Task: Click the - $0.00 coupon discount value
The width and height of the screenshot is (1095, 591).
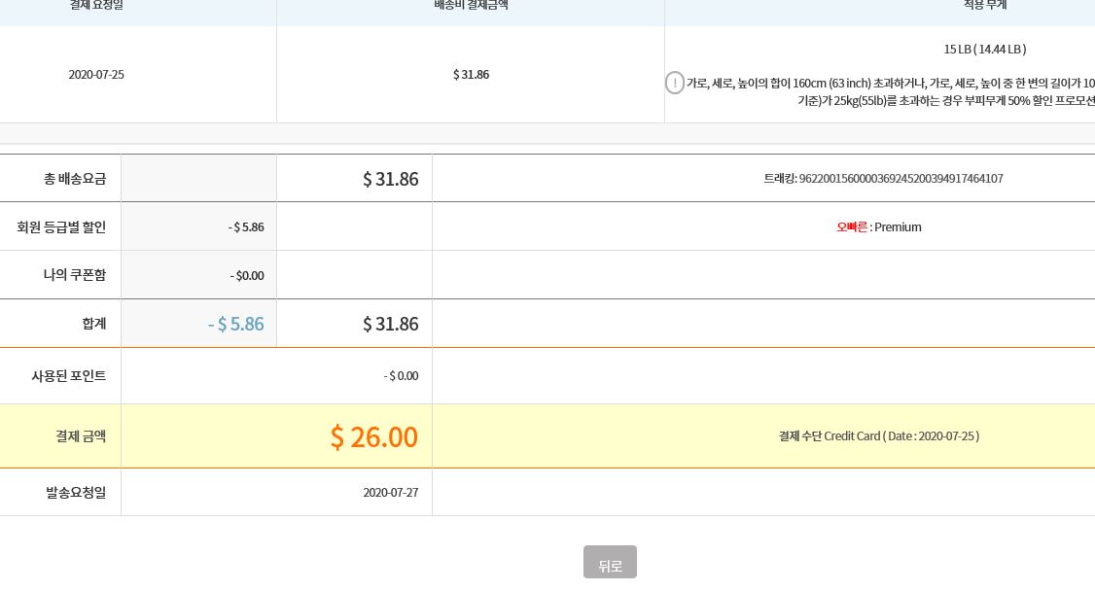Action: pos(247,276)
